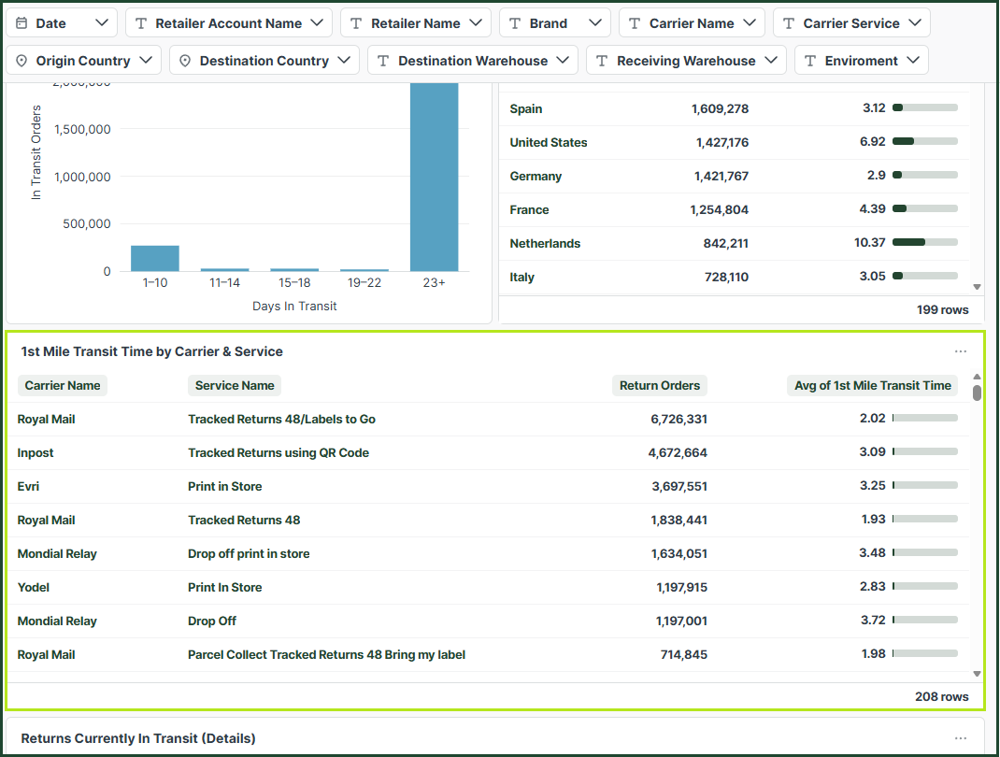
Task: Click the carrier table vertical scrollbar thumb
Action: pyautogui.click(x=977, y=393)
